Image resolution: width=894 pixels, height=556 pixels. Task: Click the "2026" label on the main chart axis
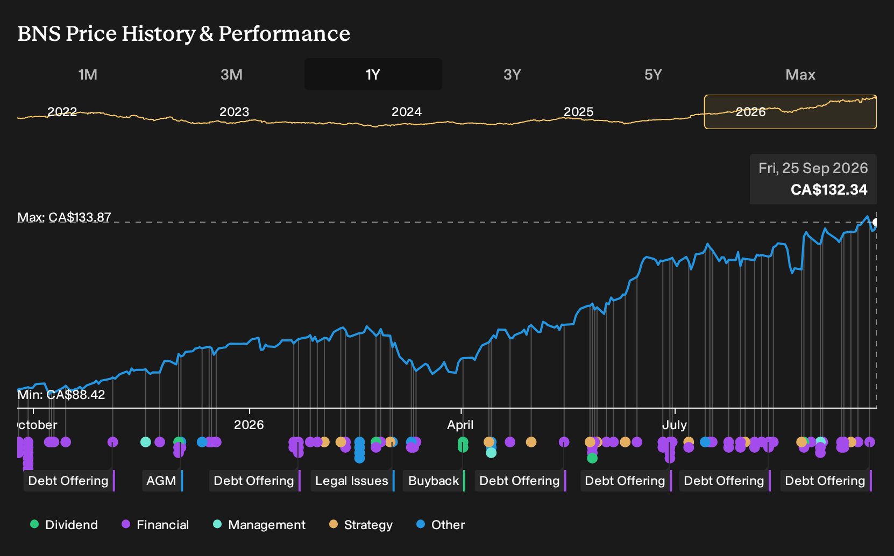point(249,425)
